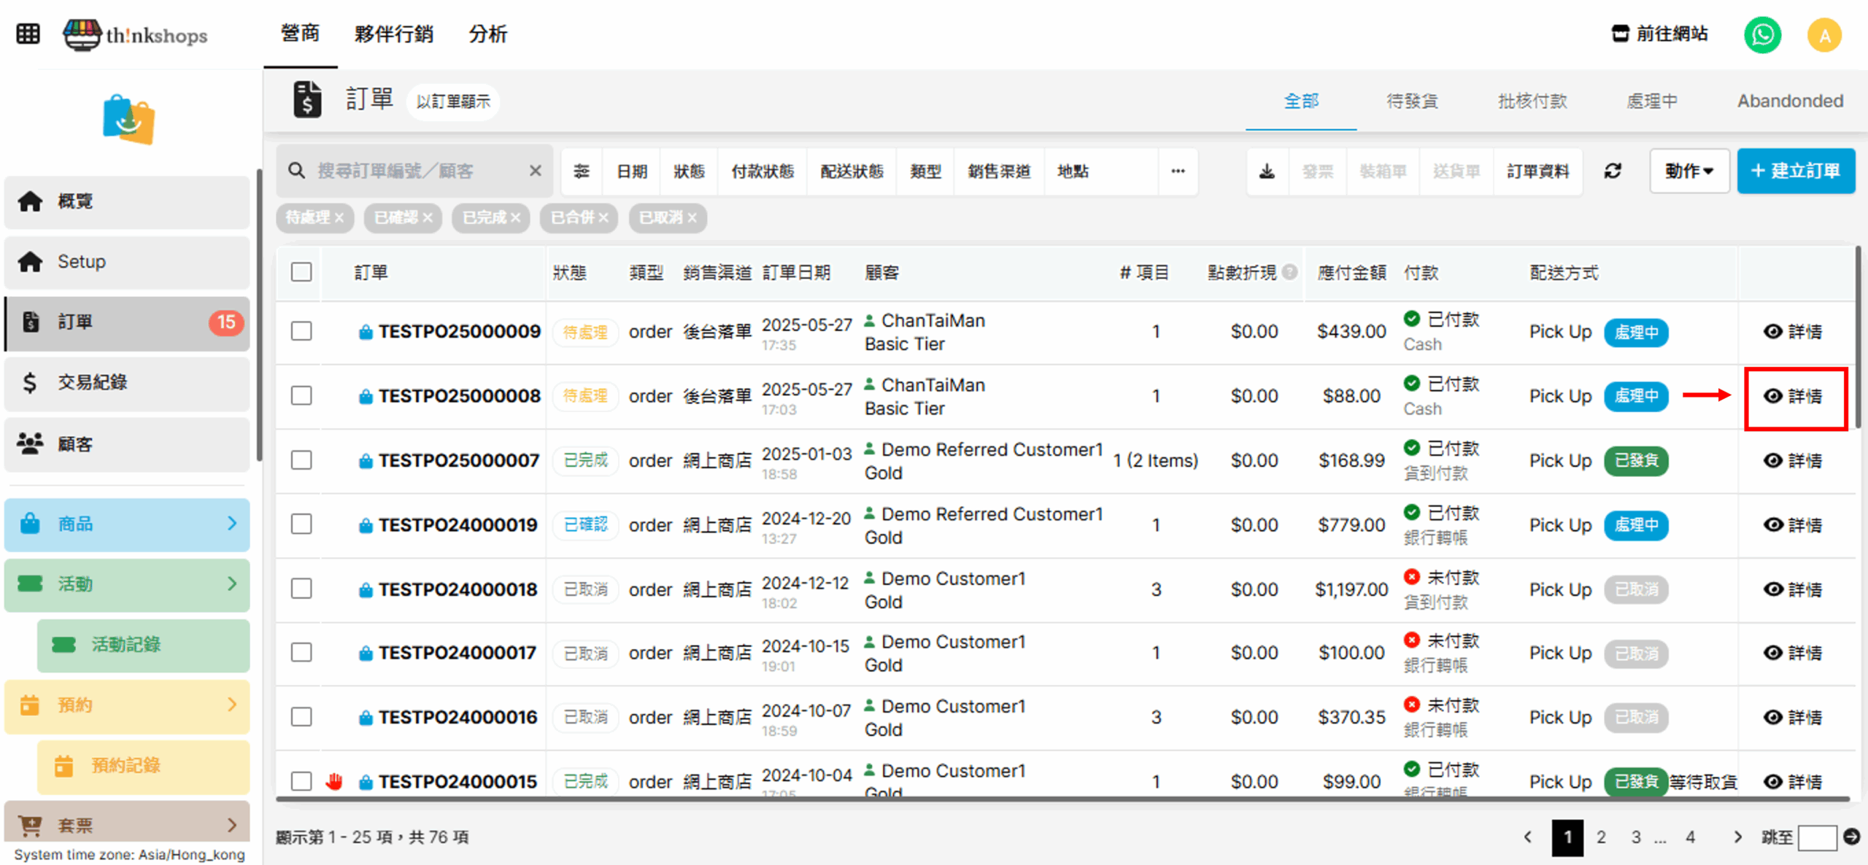Click the refresh orders icon
This screenshot has width=1868, height=865.
point(1613,171)
